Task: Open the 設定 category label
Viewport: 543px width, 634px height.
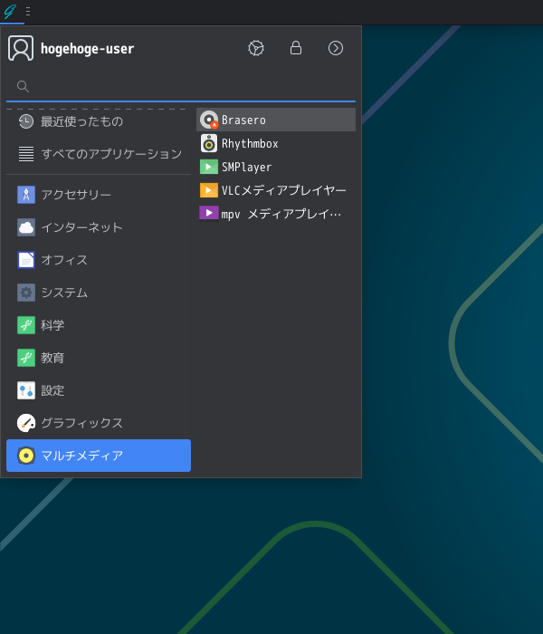Action: pyautogui.click(x=52, y=390)
